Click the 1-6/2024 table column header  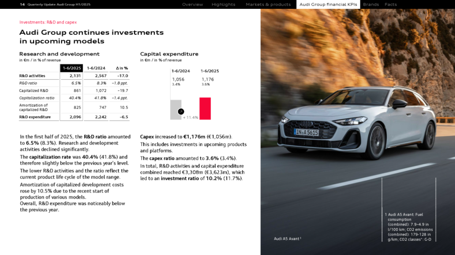point(96,68)
